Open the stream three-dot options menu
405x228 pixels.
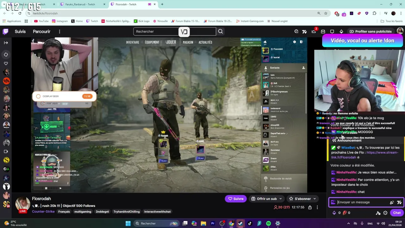coord(317,207)
